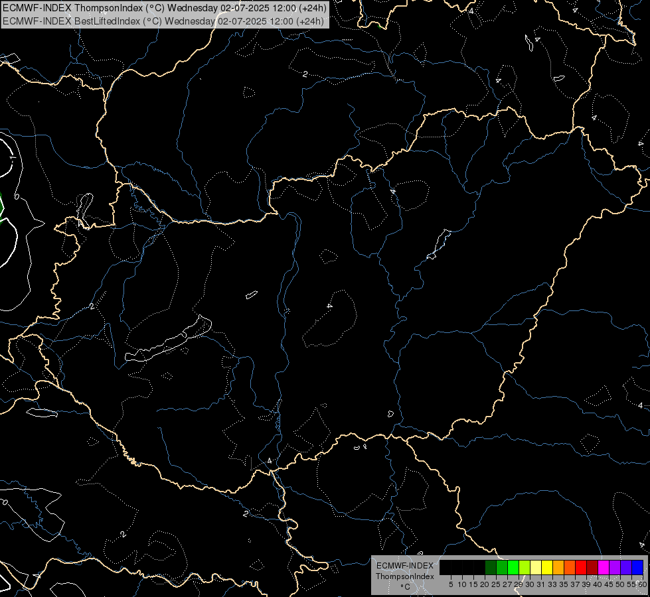Click the legend tick label 33

(x=552, y=584)
